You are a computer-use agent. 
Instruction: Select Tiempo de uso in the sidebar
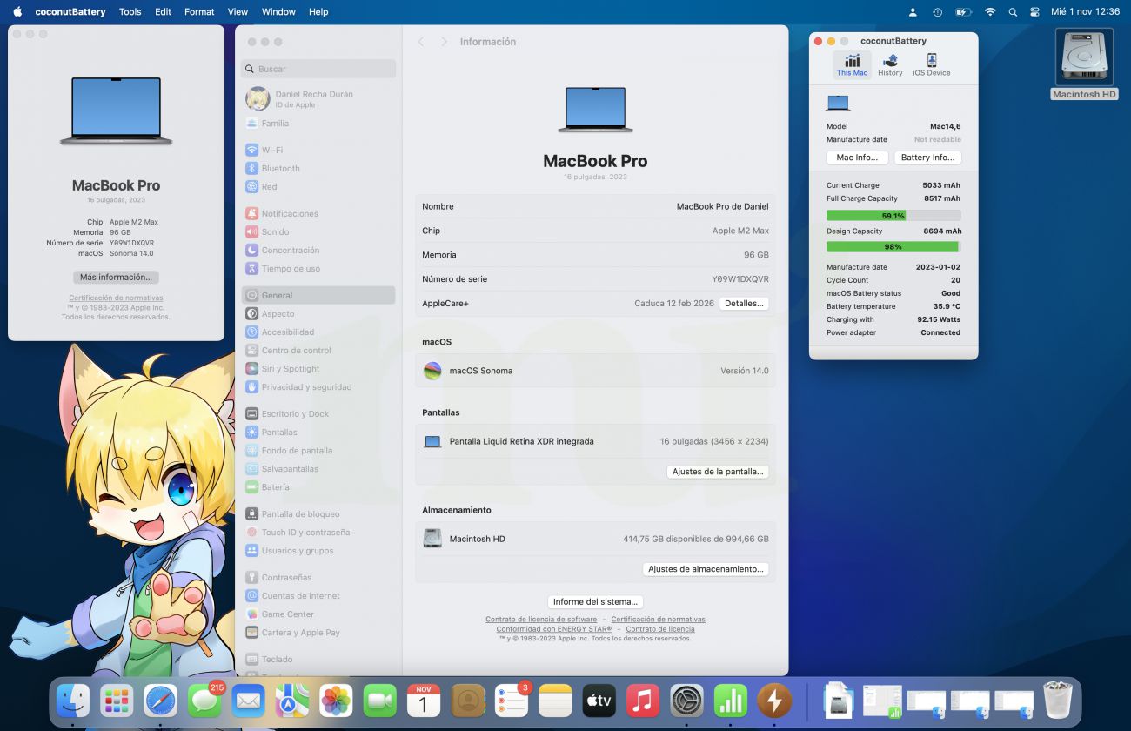click(x=318, y=268)
